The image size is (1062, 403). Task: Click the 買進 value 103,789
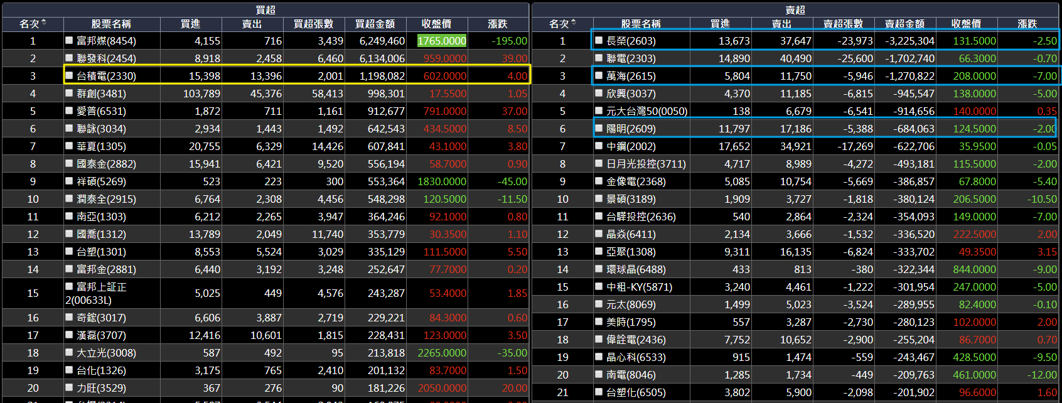click(201, 94)
